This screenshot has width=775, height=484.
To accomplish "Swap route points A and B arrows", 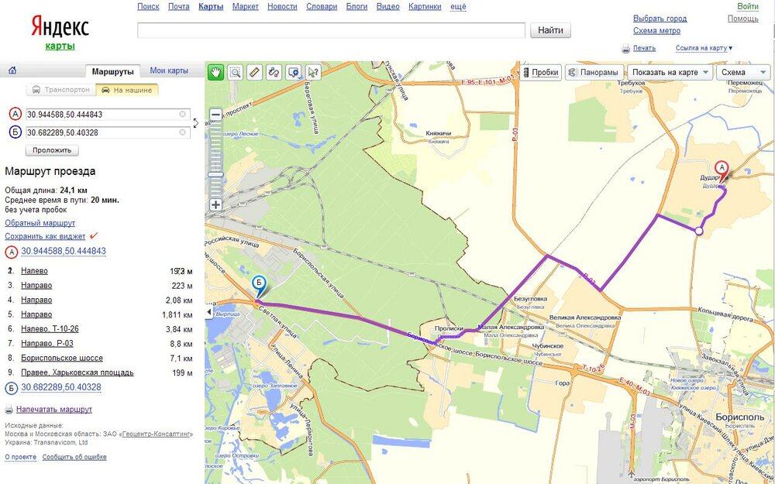I will [x=196, y=123].
